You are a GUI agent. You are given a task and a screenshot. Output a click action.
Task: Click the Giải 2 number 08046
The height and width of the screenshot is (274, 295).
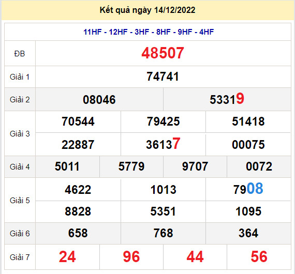pyautogui.click(x=99, y=100)
